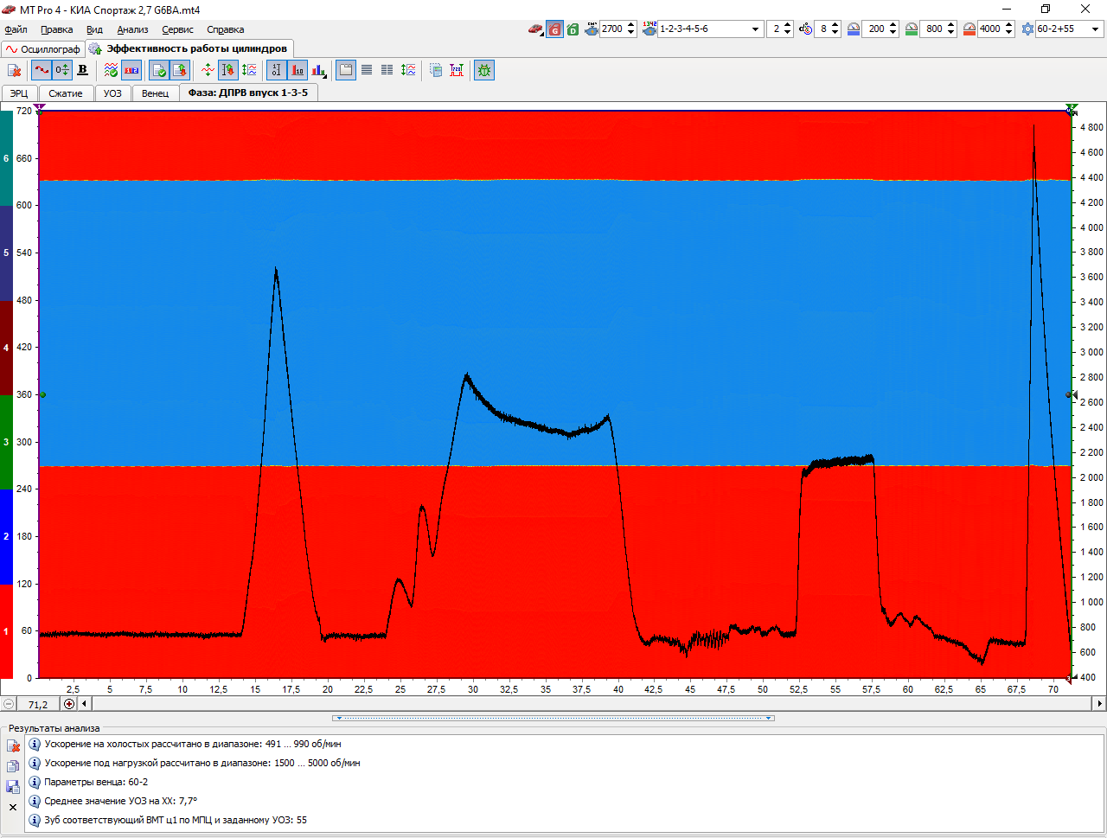Click the green D fuel can icon

pos(573,29)
